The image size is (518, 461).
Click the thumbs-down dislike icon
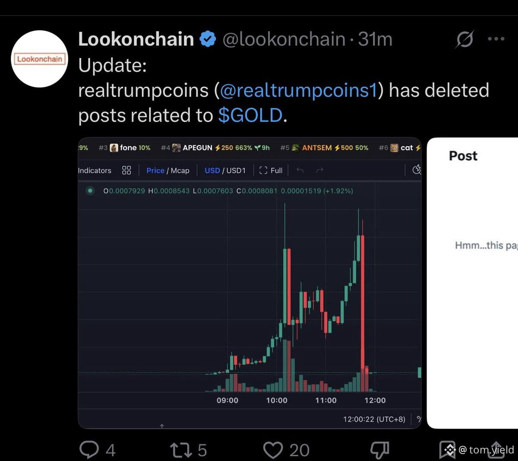tap(379, 450)
